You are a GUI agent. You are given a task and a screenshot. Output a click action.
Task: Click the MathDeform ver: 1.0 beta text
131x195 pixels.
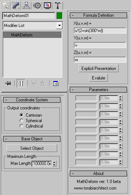tap(99, 182)
